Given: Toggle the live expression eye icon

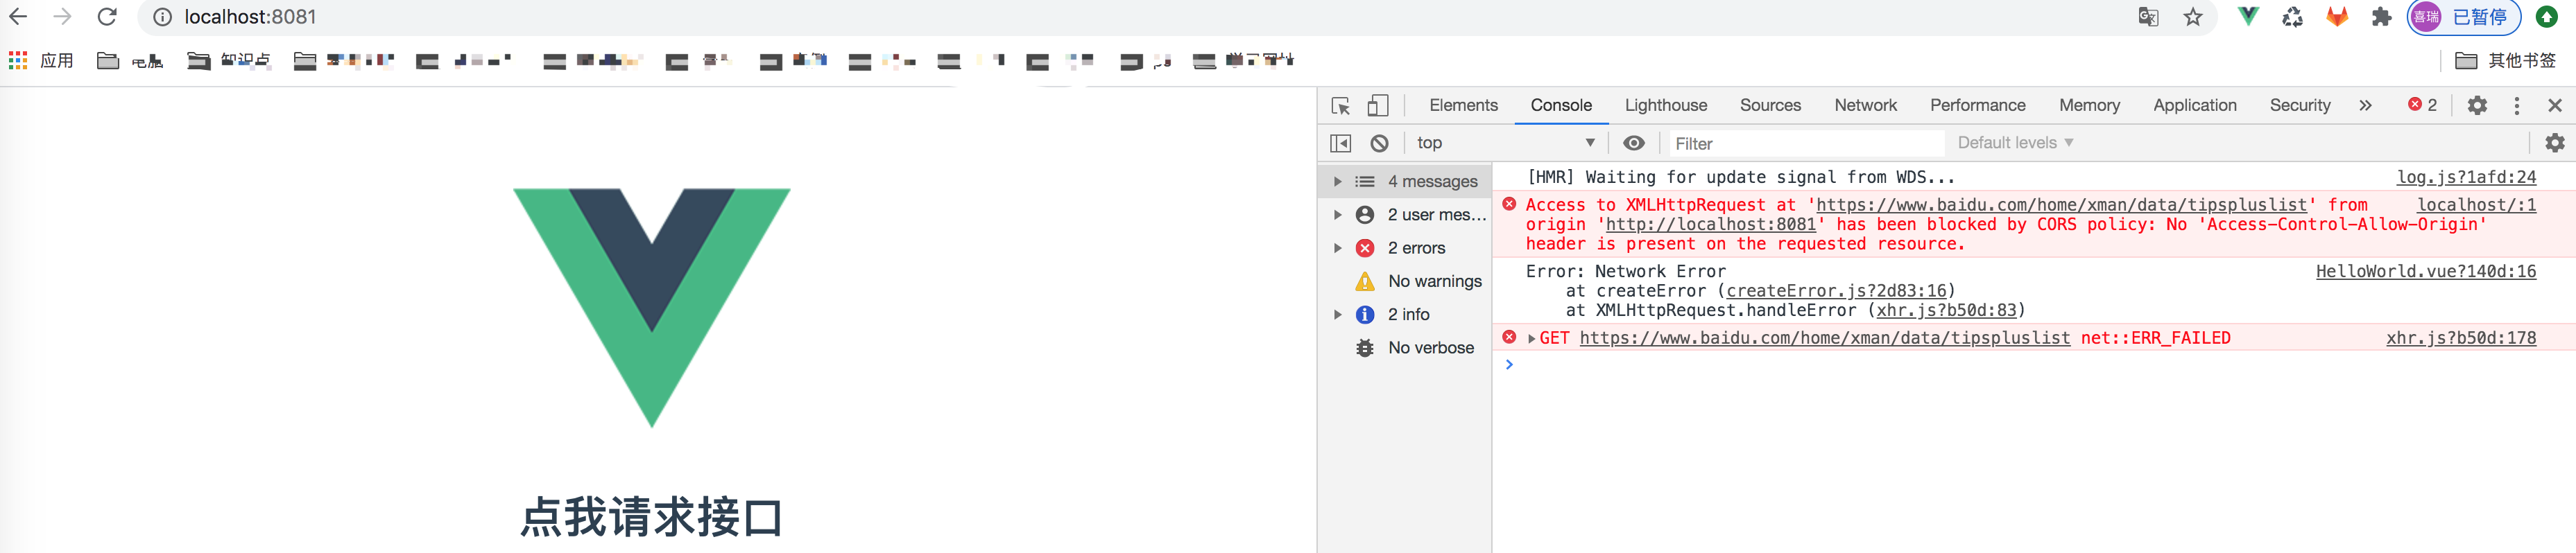Looking at the screenshot, I should tap(1633, 143).
